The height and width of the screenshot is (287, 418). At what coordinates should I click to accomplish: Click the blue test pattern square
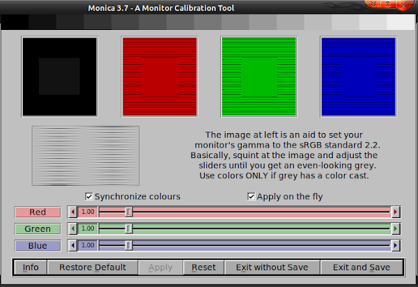point(358,77)
